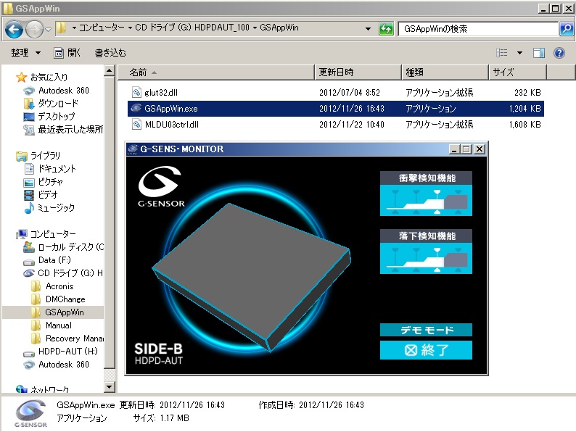Screen dimensions: 576x432
Task: Select CD ドライブ (G:) in the tree
Action: coord(70,273)
